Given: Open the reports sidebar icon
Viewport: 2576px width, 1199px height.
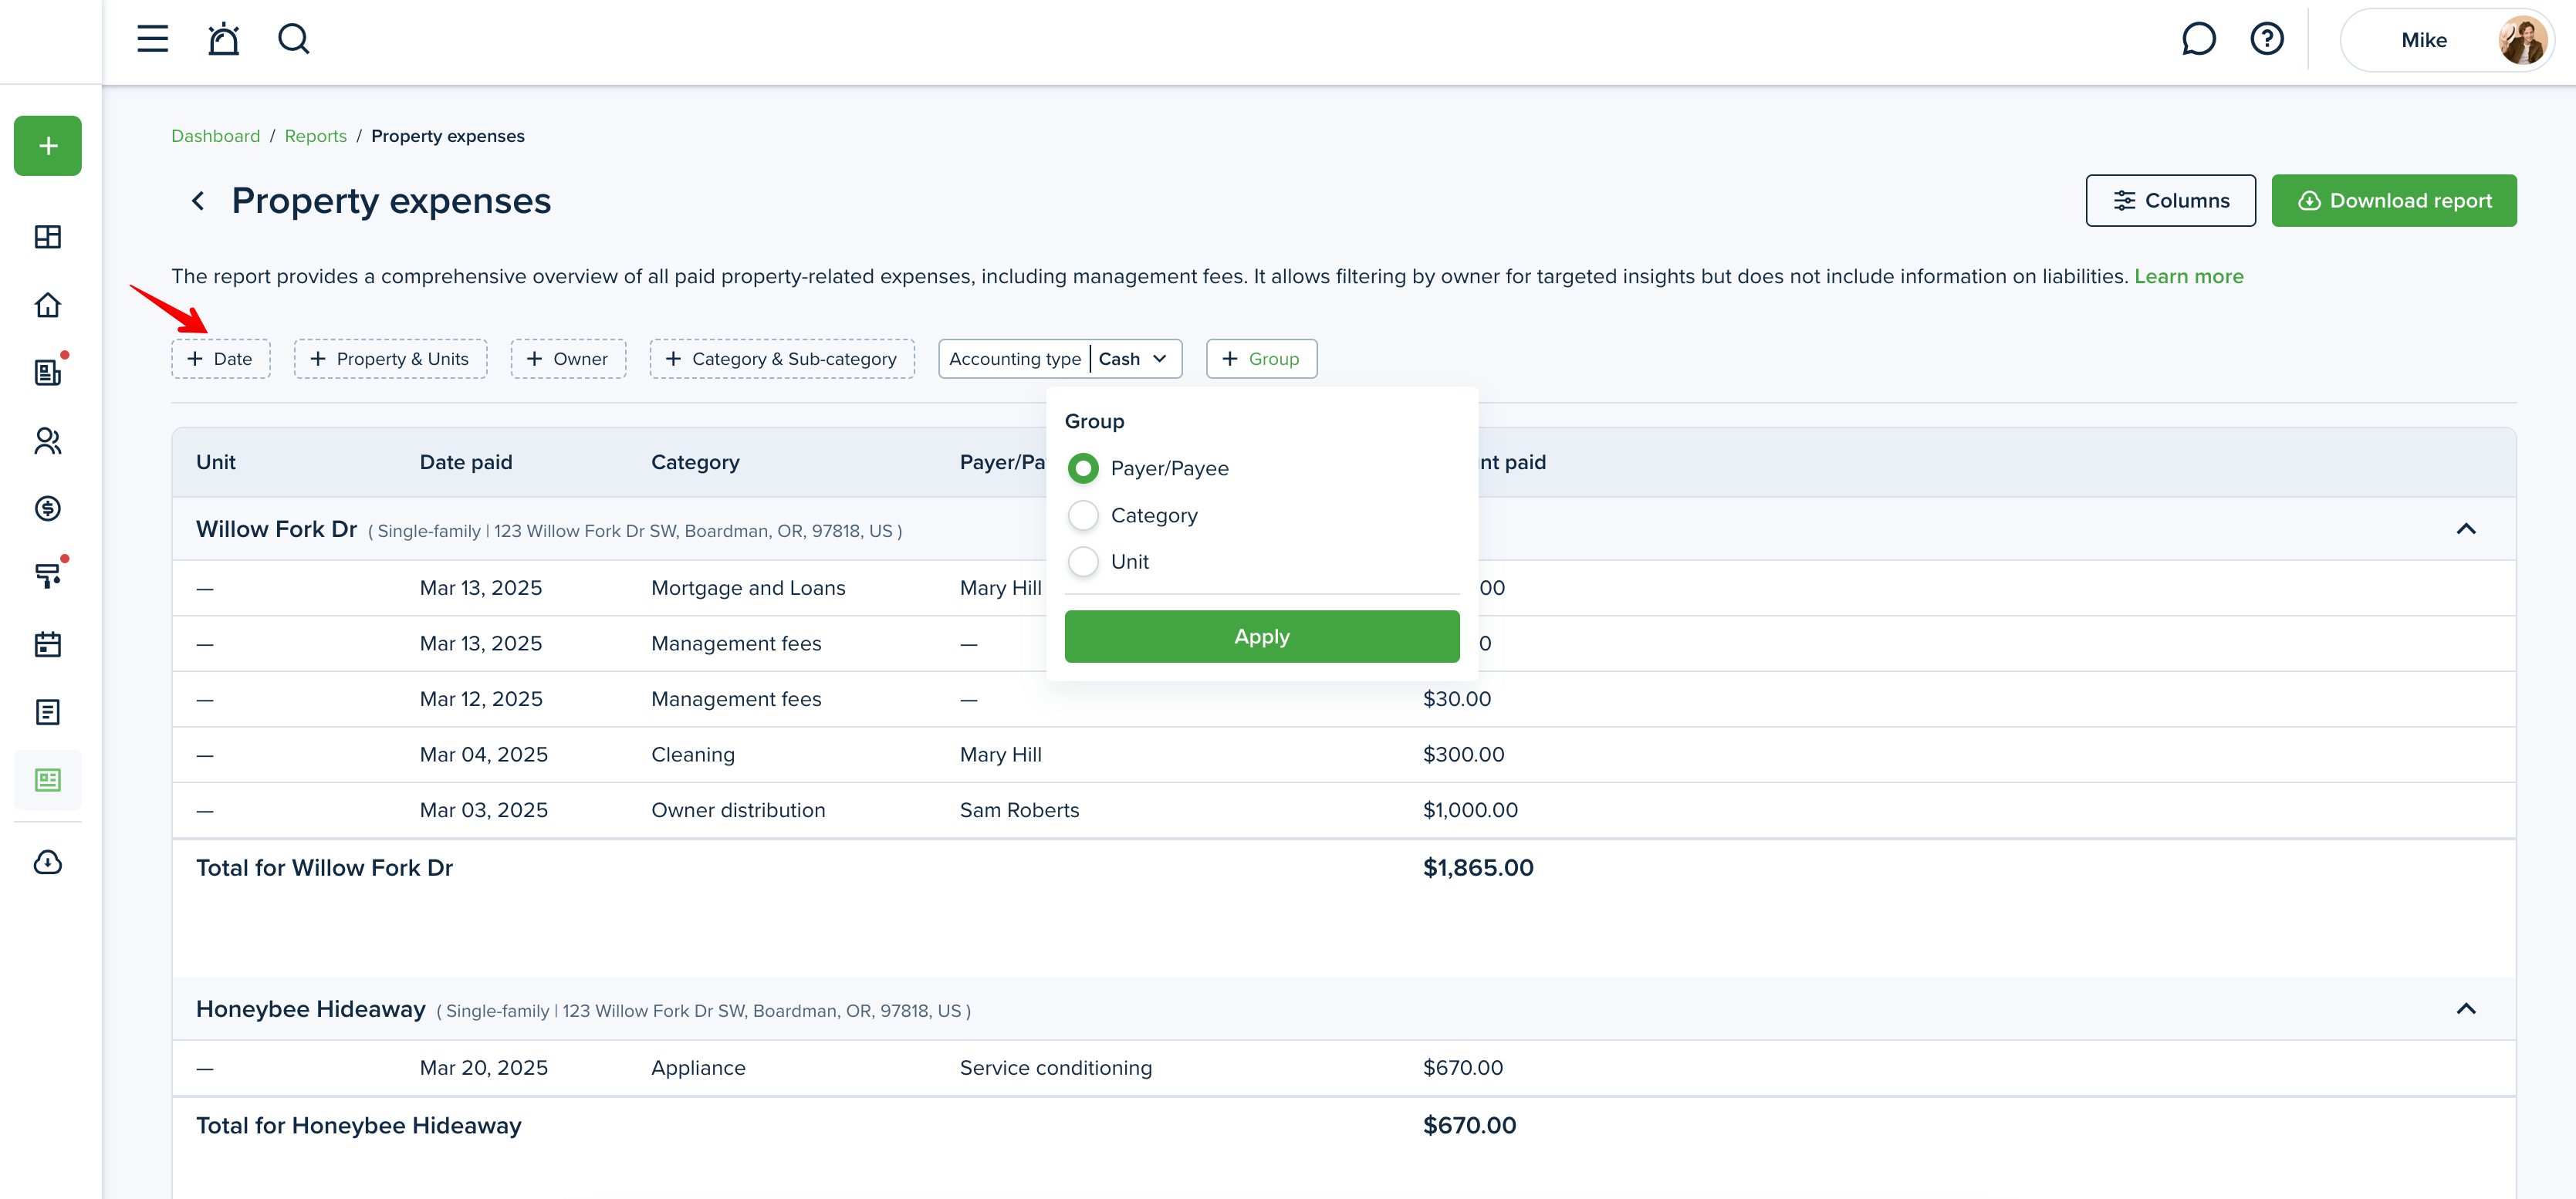Looking at the screenshot, I should tap(48, 780).
